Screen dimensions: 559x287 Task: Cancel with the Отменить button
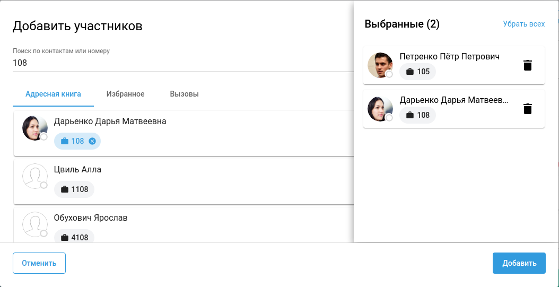point(39,263)
